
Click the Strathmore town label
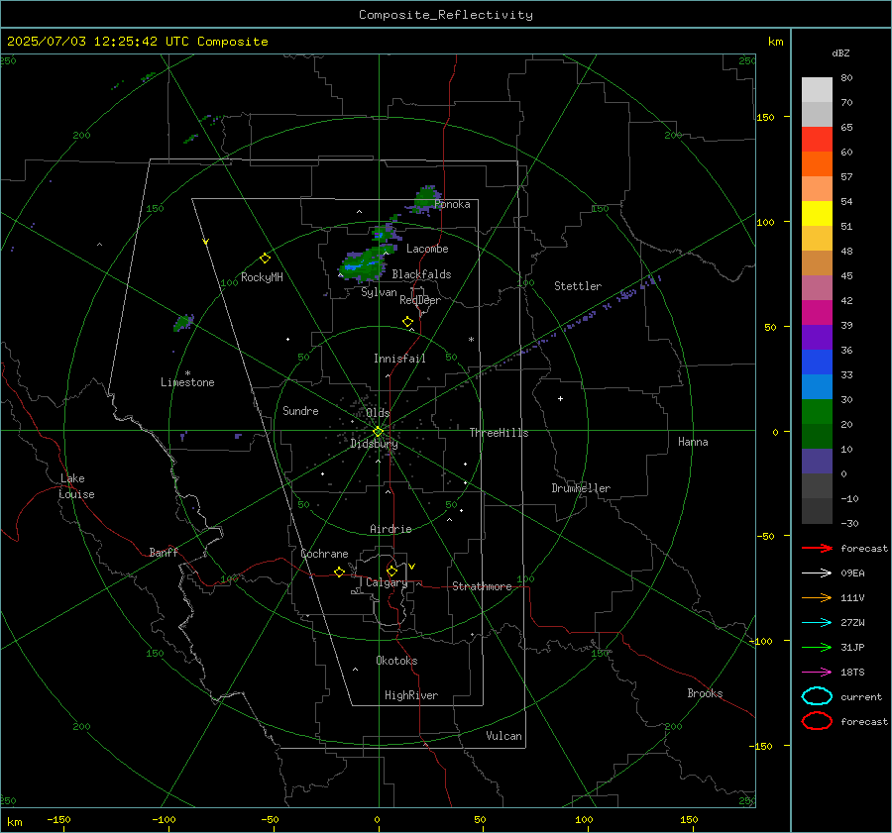482,586
